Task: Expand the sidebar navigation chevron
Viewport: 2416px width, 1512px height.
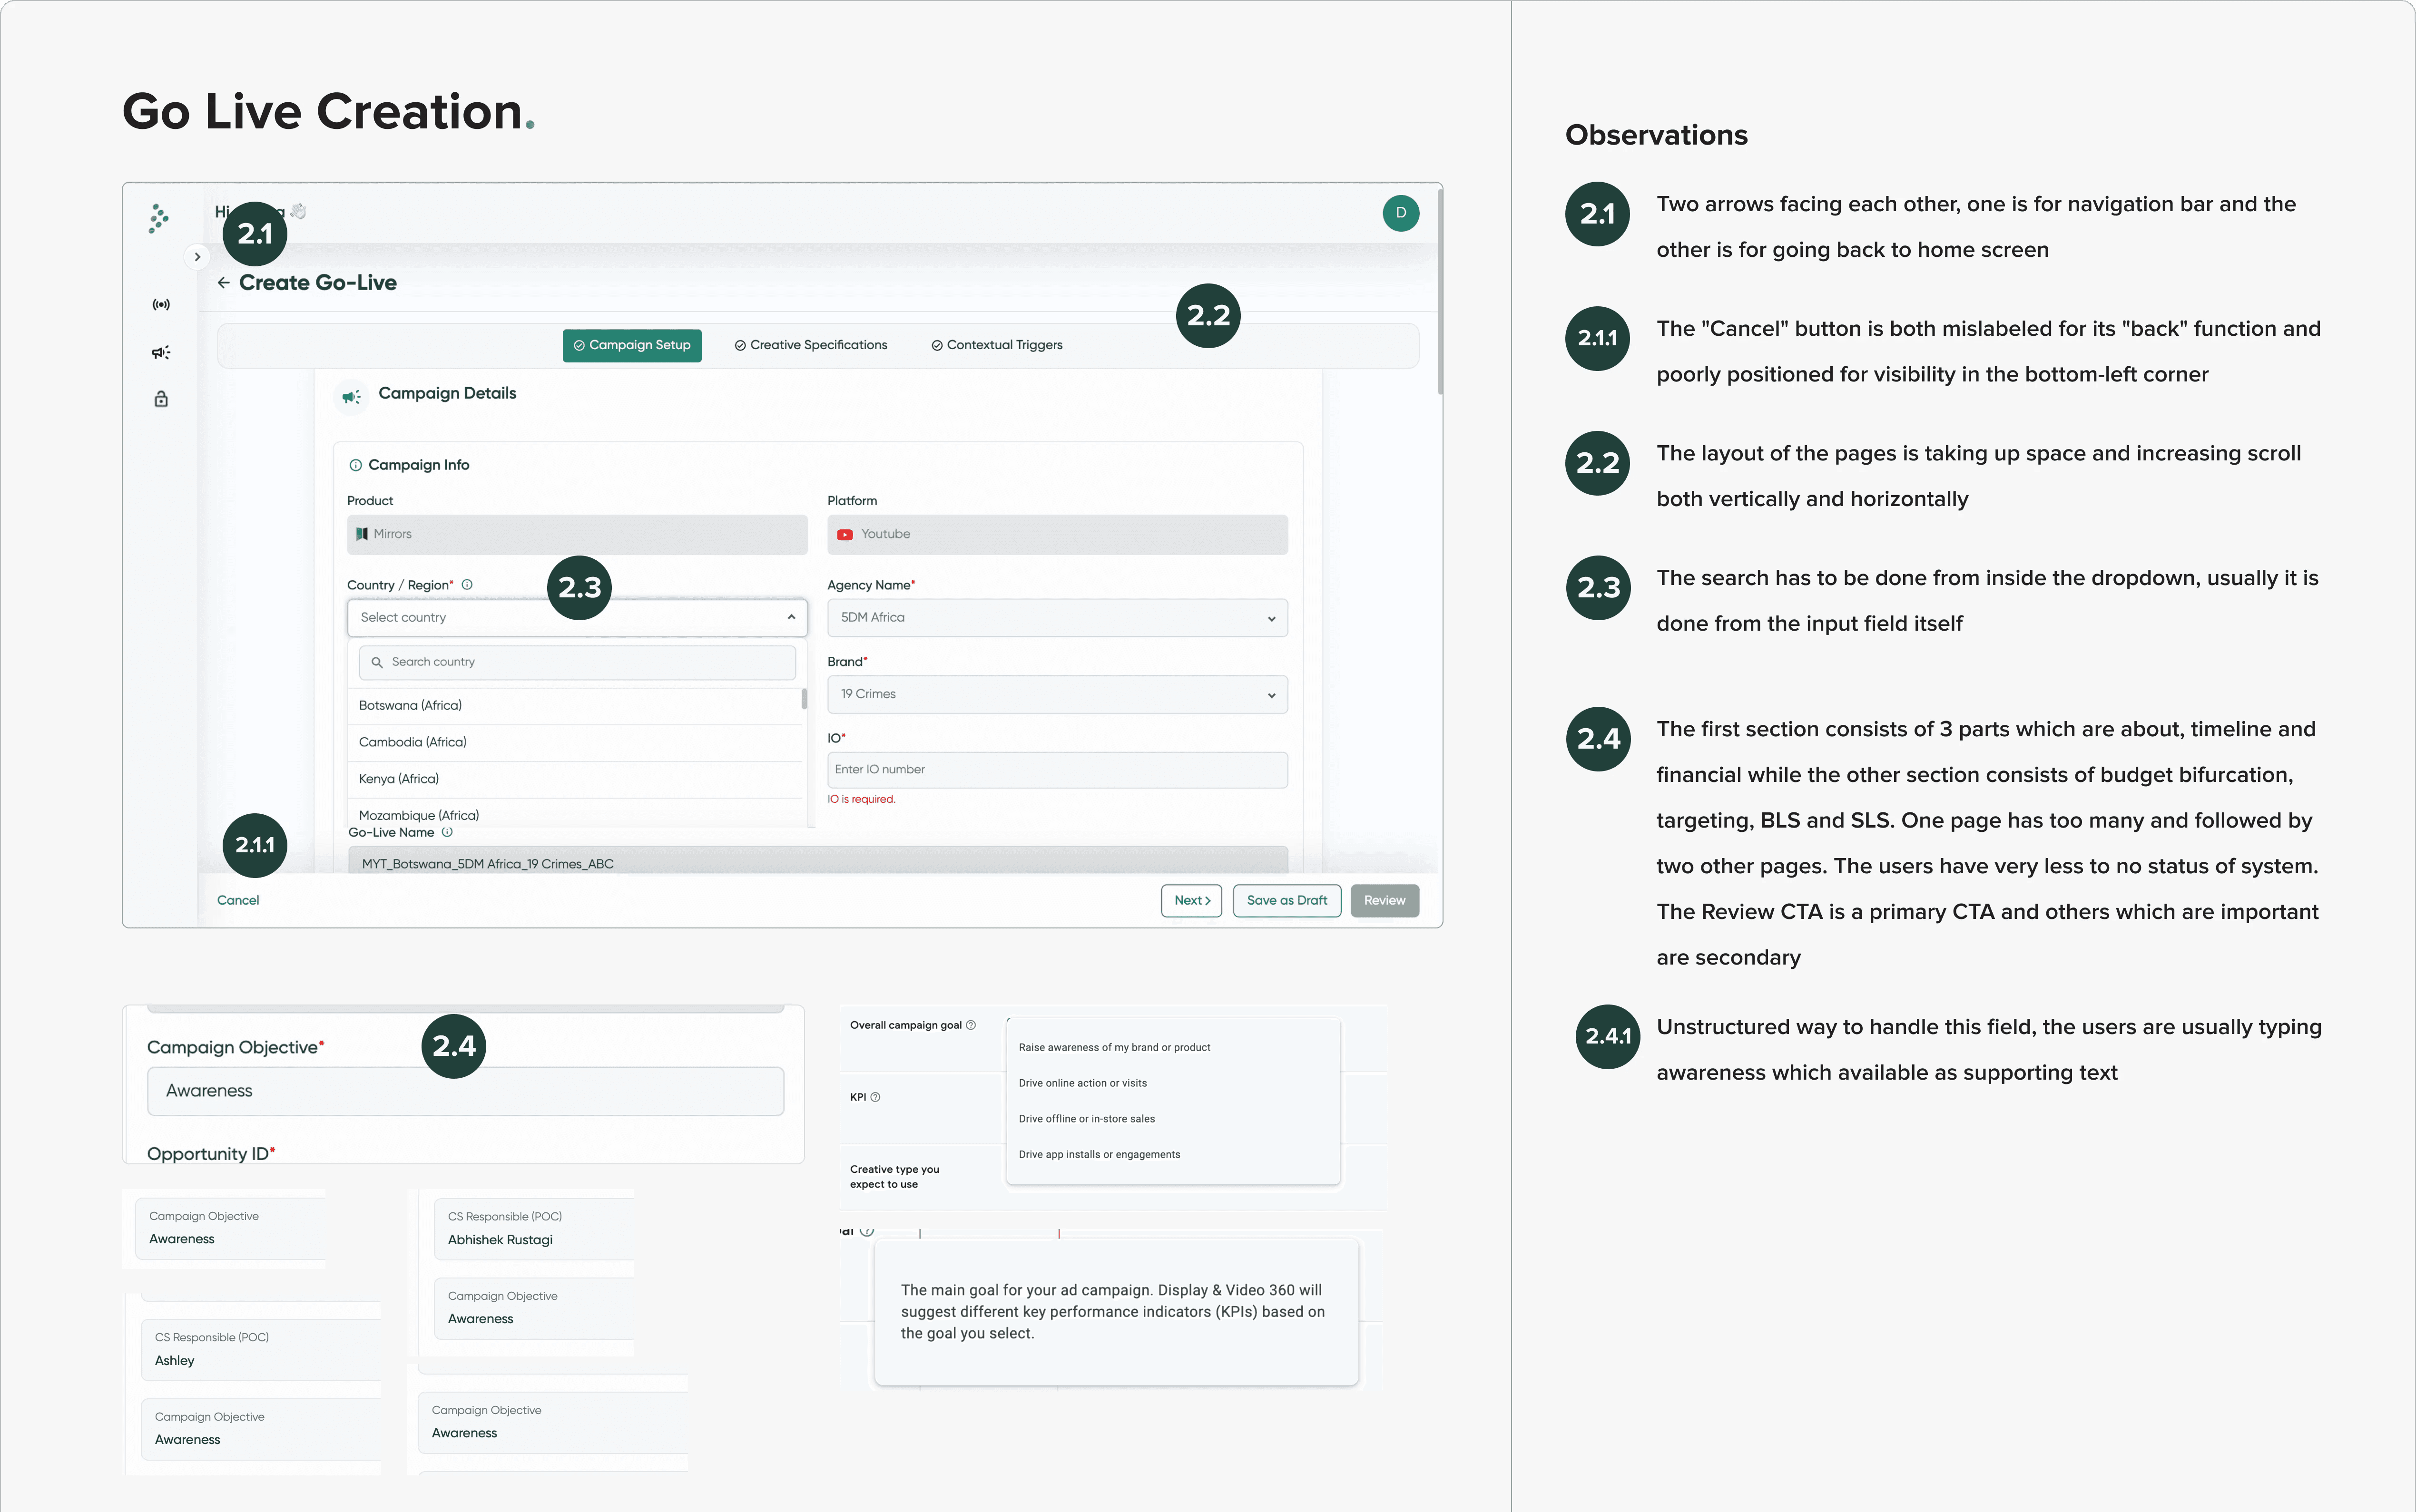Action: (x=197, y=257)
